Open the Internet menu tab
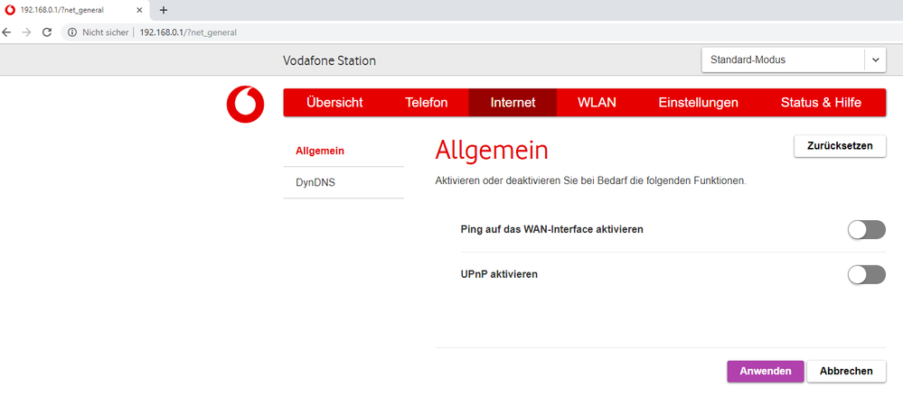 click(513, 103)
